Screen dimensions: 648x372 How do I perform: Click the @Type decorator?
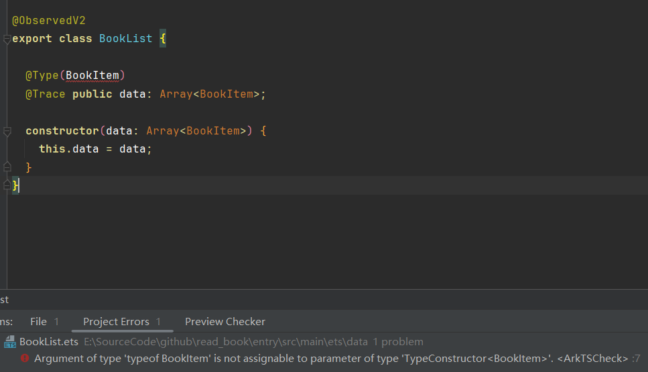pyautogui.click(x=42, y=75)
